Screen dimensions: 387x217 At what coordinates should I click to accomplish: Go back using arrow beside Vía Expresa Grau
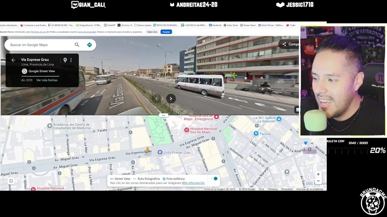click(x=13, y=60)
